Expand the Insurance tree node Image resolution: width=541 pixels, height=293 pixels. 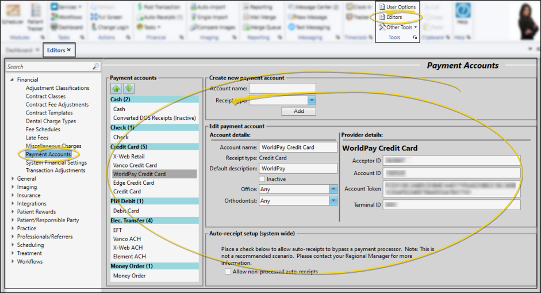pos(12,196)
